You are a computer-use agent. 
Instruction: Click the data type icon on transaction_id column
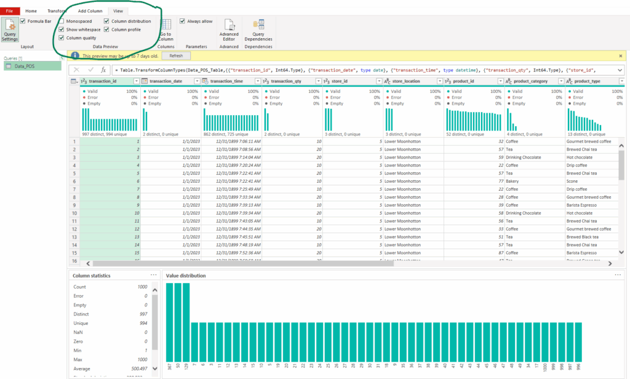coord(83,81)
